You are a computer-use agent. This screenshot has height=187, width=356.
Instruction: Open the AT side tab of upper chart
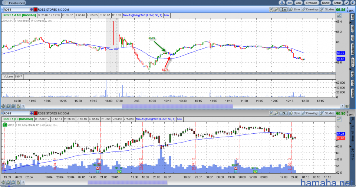[353, 38]
